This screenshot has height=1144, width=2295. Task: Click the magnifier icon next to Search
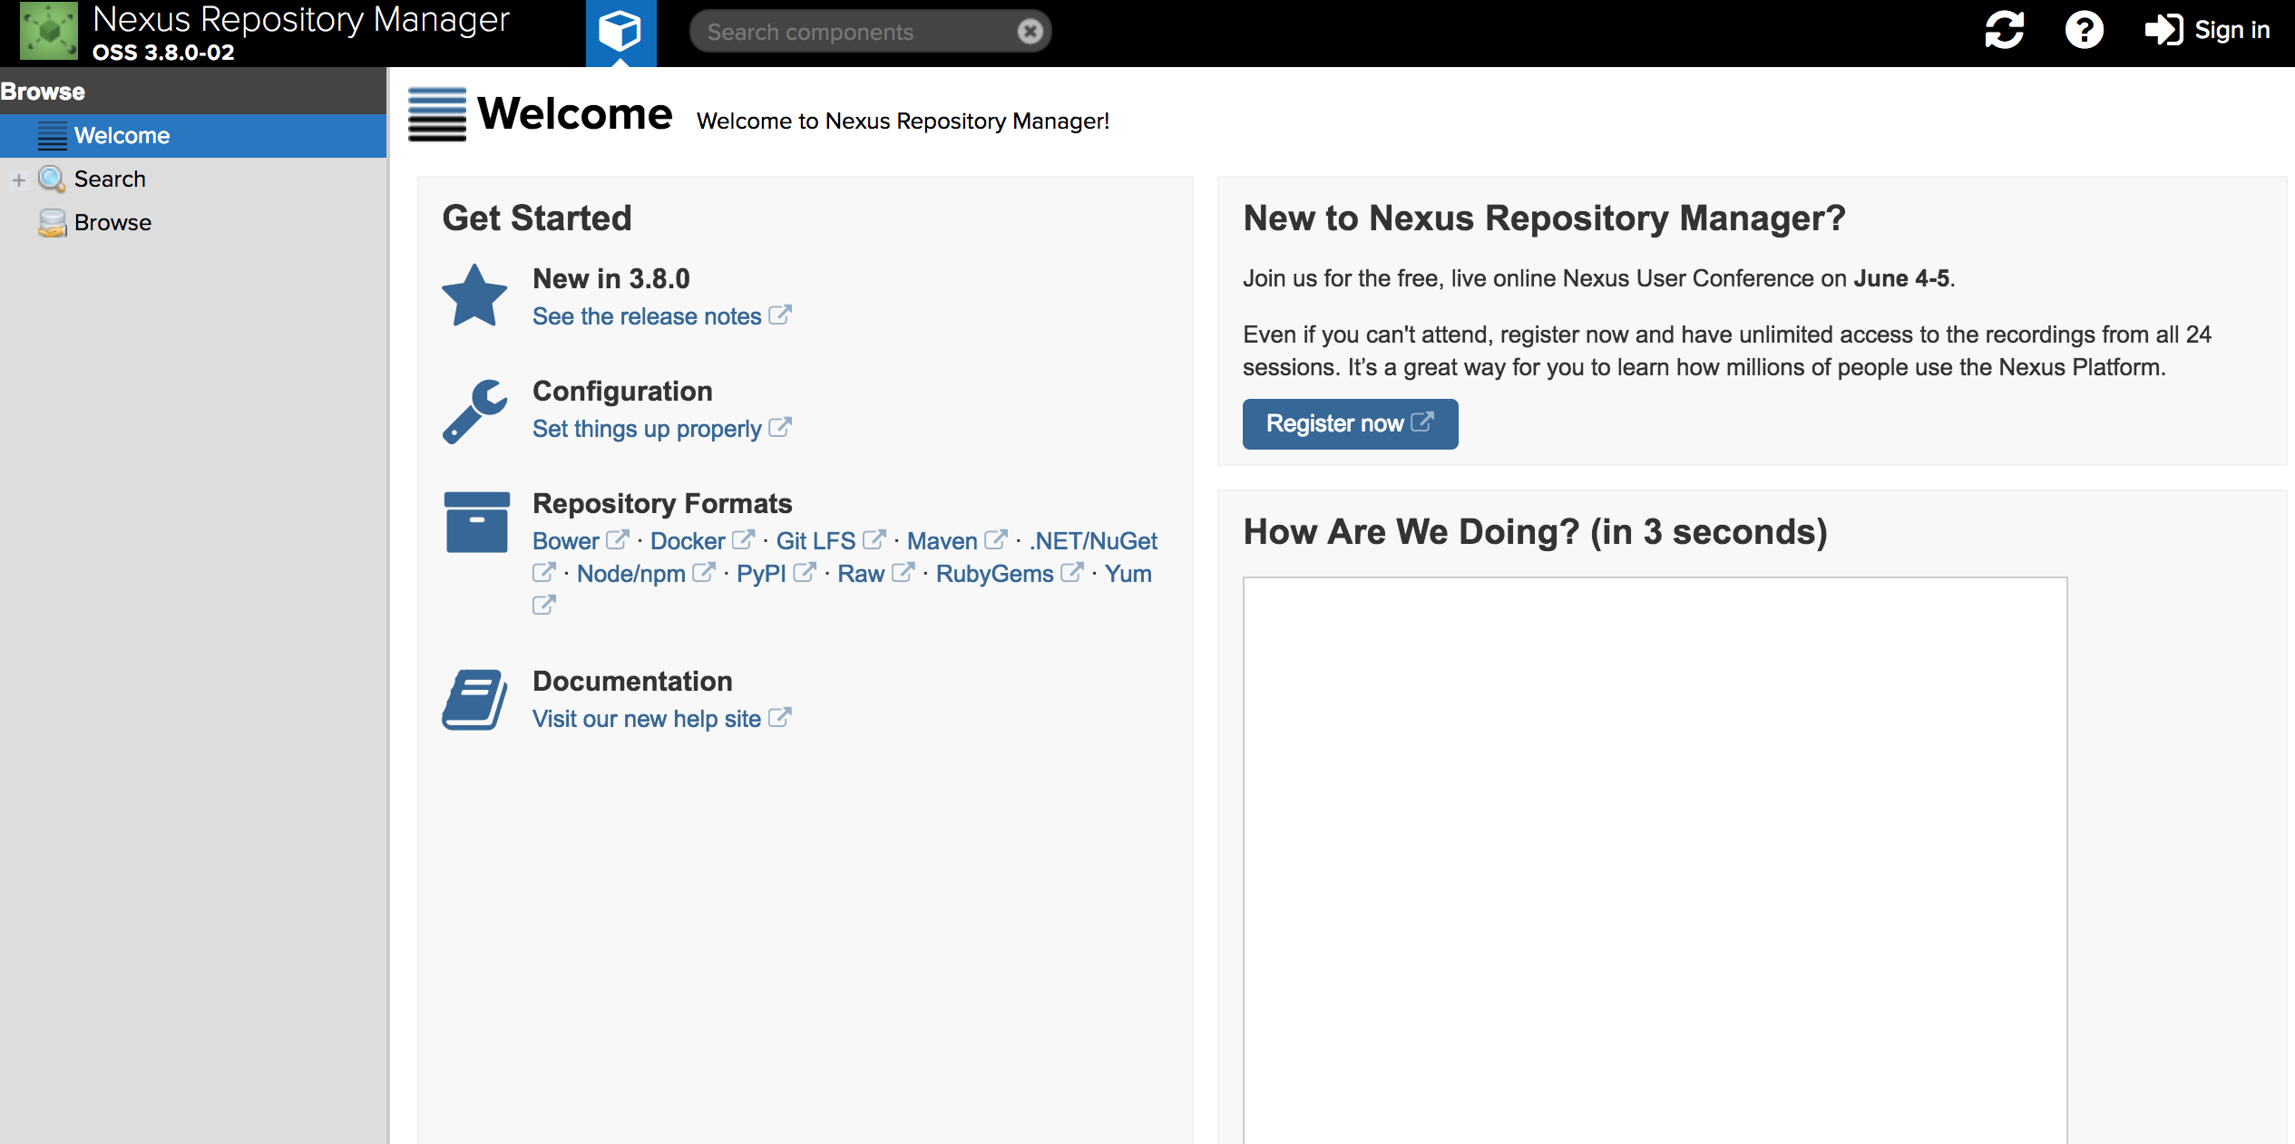(x=53, y=179)
